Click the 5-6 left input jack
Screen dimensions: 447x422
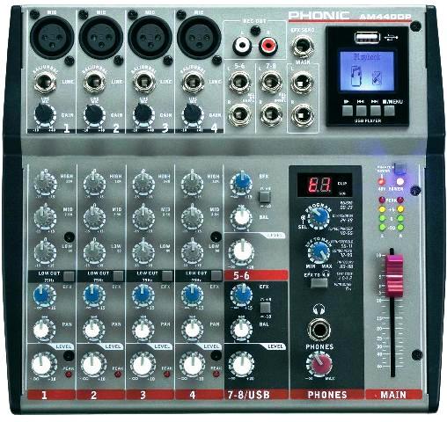239,82
